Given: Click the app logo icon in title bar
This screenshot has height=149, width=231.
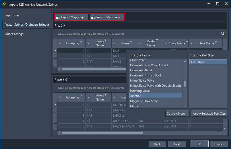Looking at the screenshot, I should tap(4, 4).
